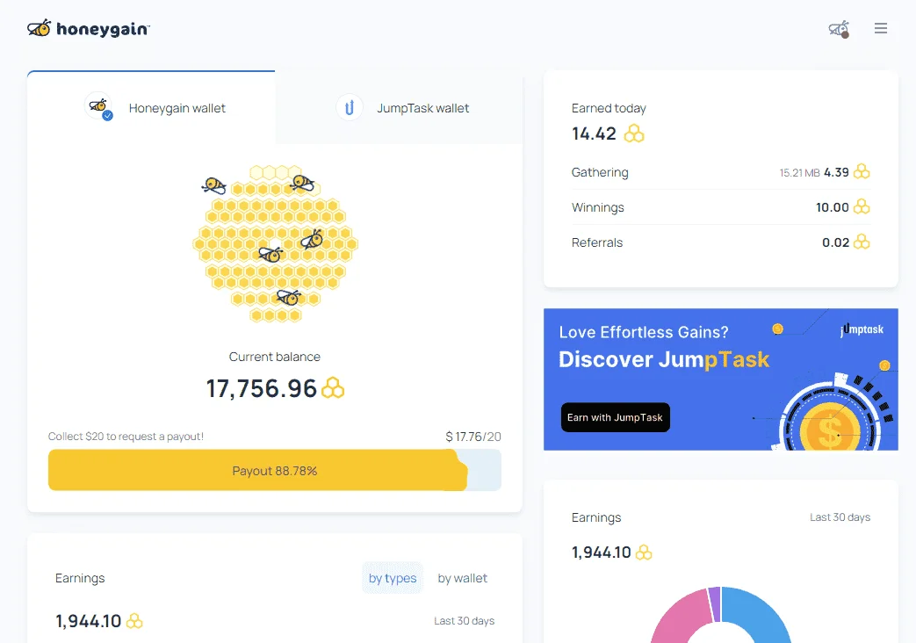Click honeycomb icon in Gathering row
This screenshot has width=916, height=643.
[862, 171]
